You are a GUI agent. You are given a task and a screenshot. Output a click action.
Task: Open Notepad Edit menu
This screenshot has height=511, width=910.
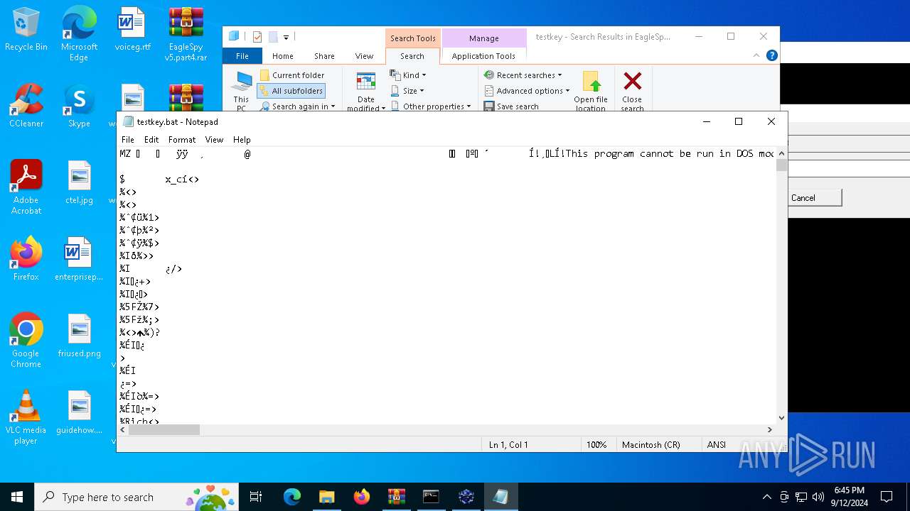point(151,140)
